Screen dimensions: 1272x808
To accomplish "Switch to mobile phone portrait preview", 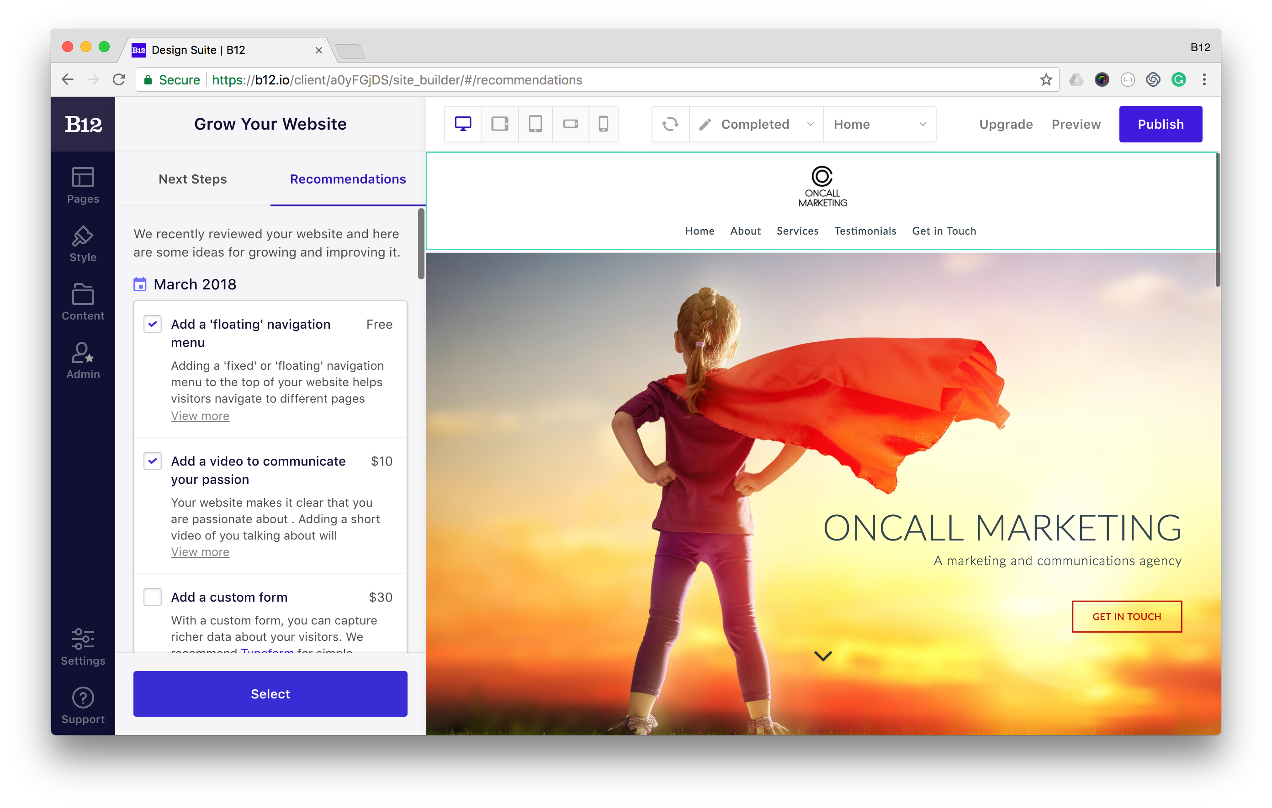I will [603, 124].
